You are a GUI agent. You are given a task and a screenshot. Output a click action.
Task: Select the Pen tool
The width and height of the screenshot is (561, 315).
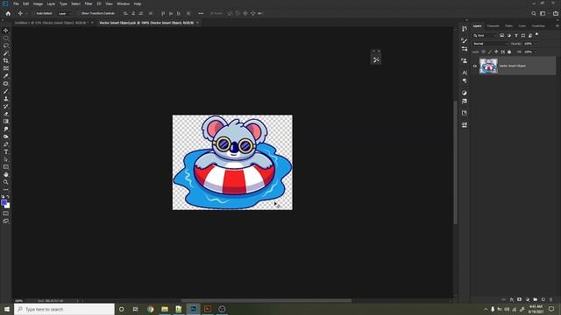coord(6,144)
